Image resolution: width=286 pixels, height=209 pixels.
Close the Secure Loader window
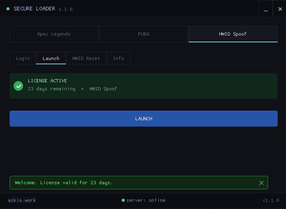coord(280,9)
